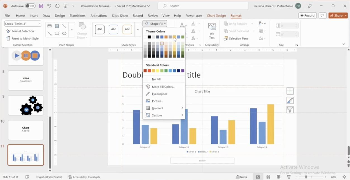Pick the black theme color swatch
Screen dimensions: 350x180
click(x=149, y=37)
